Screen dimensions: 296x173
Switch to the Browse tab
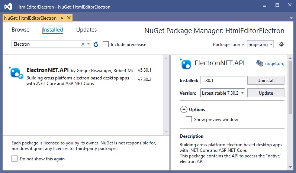pyautogui.click(x=20, y=30)
